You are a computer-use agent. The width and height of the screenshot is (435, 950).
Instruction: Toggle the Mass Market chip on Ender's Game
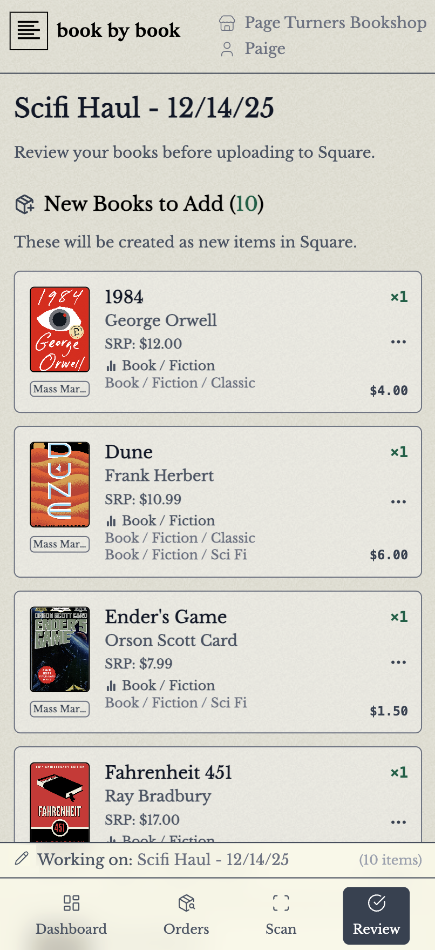pos(59,709)
